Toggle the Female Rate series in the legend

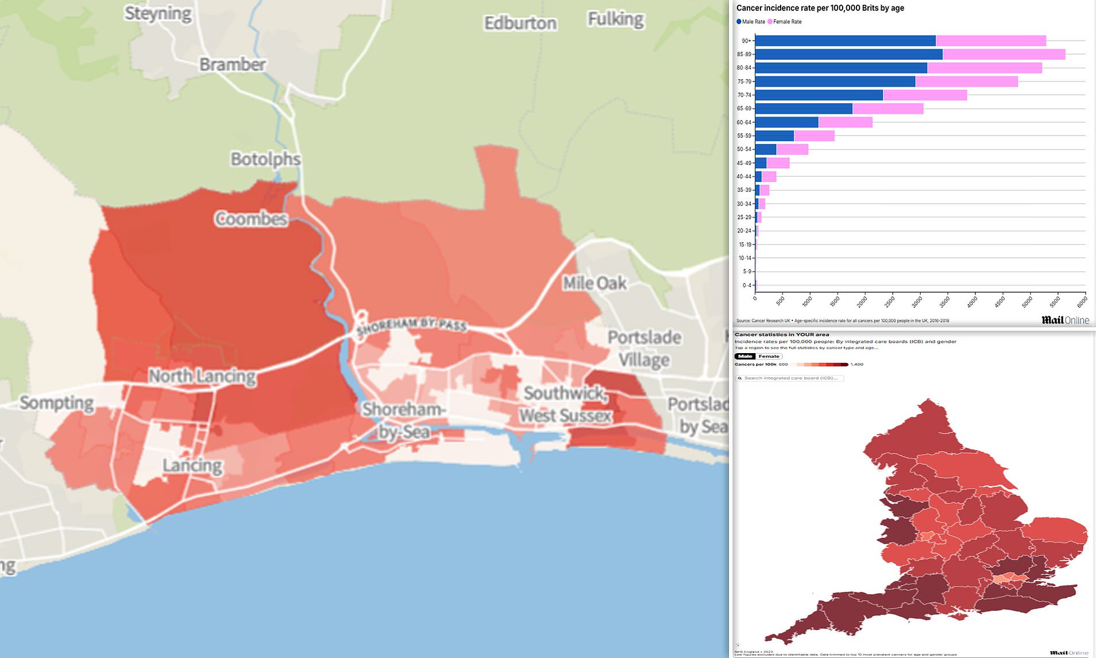tap(770, 21)
